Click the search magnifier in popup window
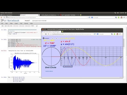Viewport: 127px width, 95px height. [x=112, y=34]
